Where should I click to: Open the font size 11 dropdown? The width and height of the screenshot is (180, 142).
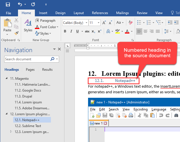(x=98, y=23)
